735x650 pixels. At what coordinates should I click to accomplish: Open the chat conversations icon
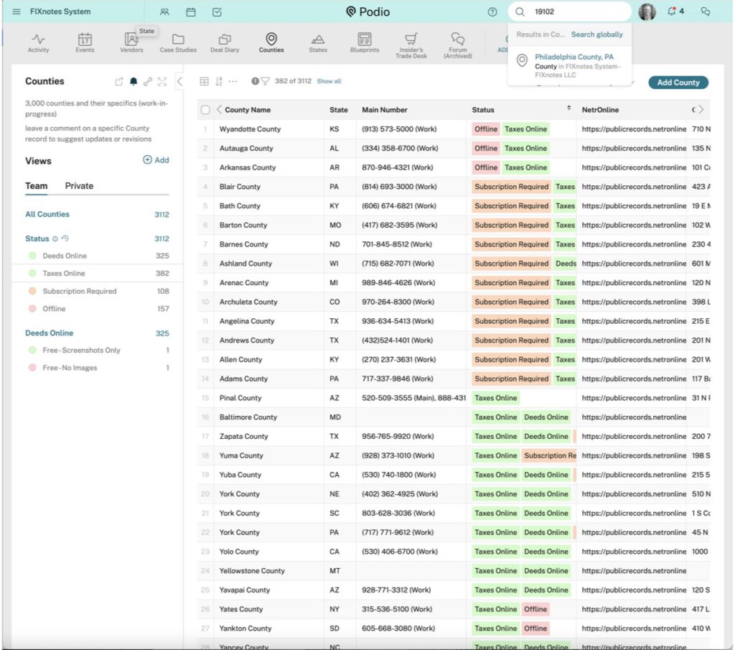pyautogui.click(x=706, y=11)
